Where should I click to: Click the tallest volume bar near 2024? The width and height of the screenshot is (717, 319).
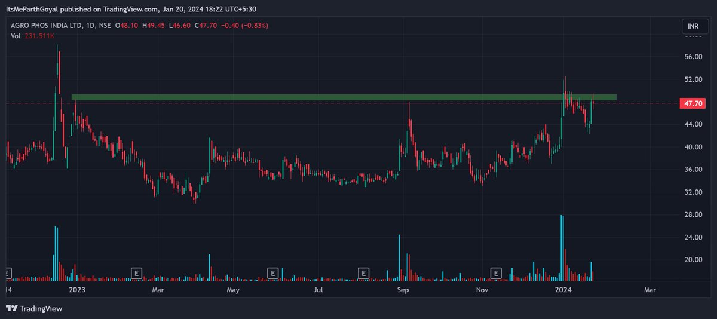click(x=562, y=248)
